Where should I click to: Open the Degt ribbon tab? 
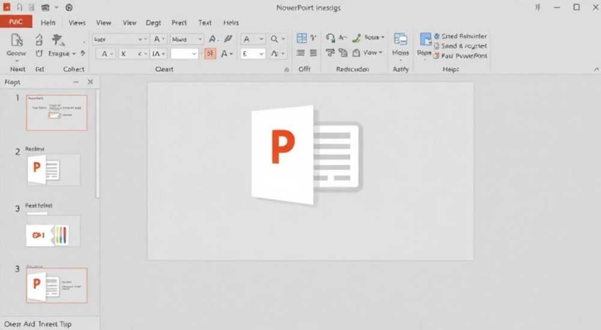153,23
